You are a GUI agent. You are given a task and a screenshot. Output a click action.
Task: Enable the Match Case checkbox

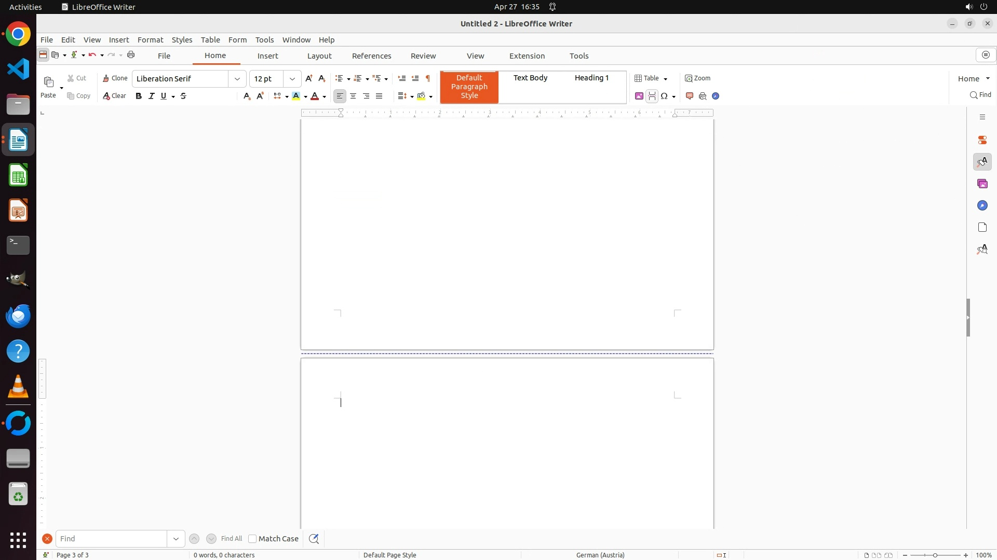tap(253, 539)
